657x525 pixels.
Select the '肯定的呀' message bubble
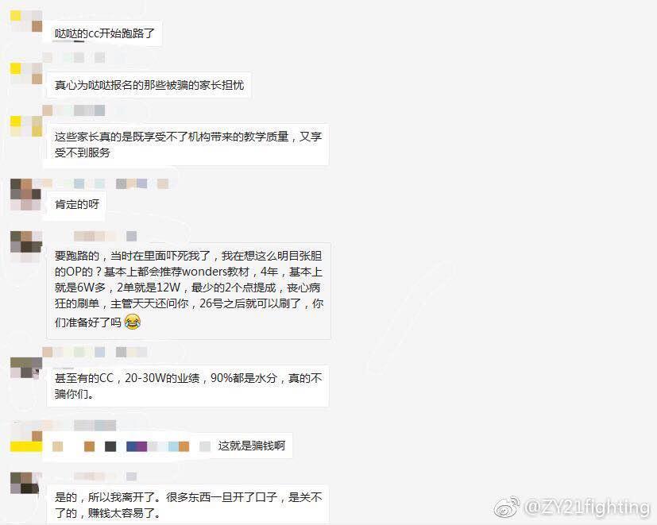75,205
